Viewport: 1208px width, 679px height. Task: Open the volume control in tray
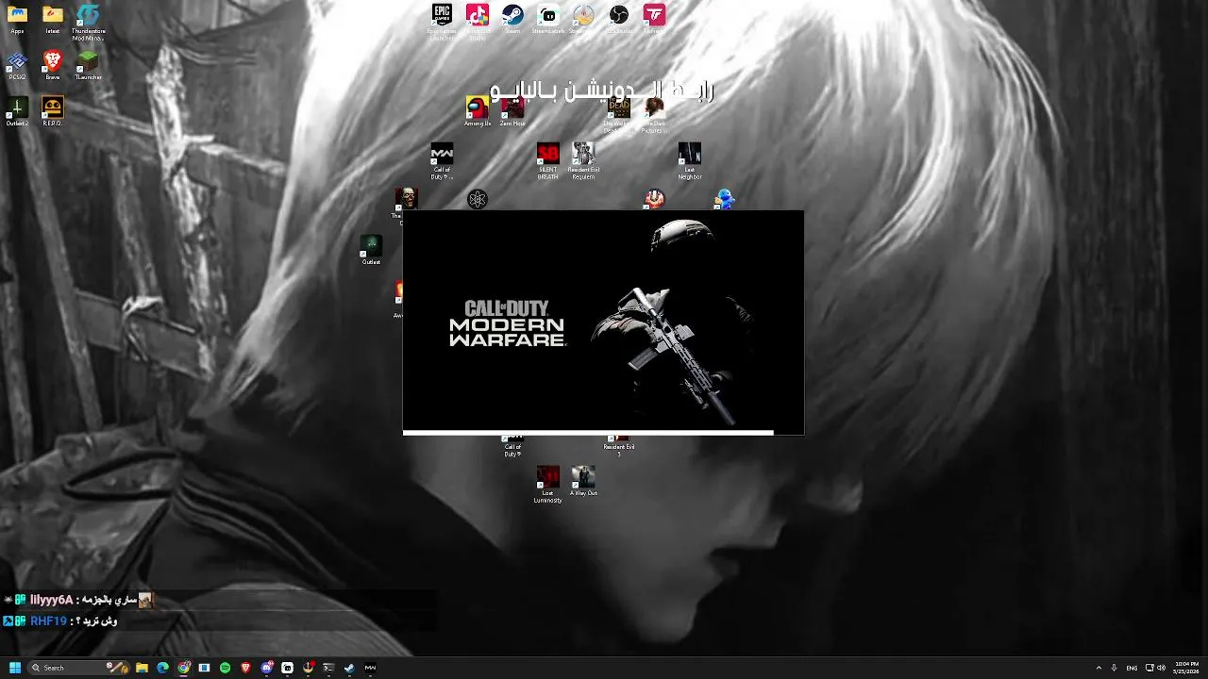(1161, 668)
